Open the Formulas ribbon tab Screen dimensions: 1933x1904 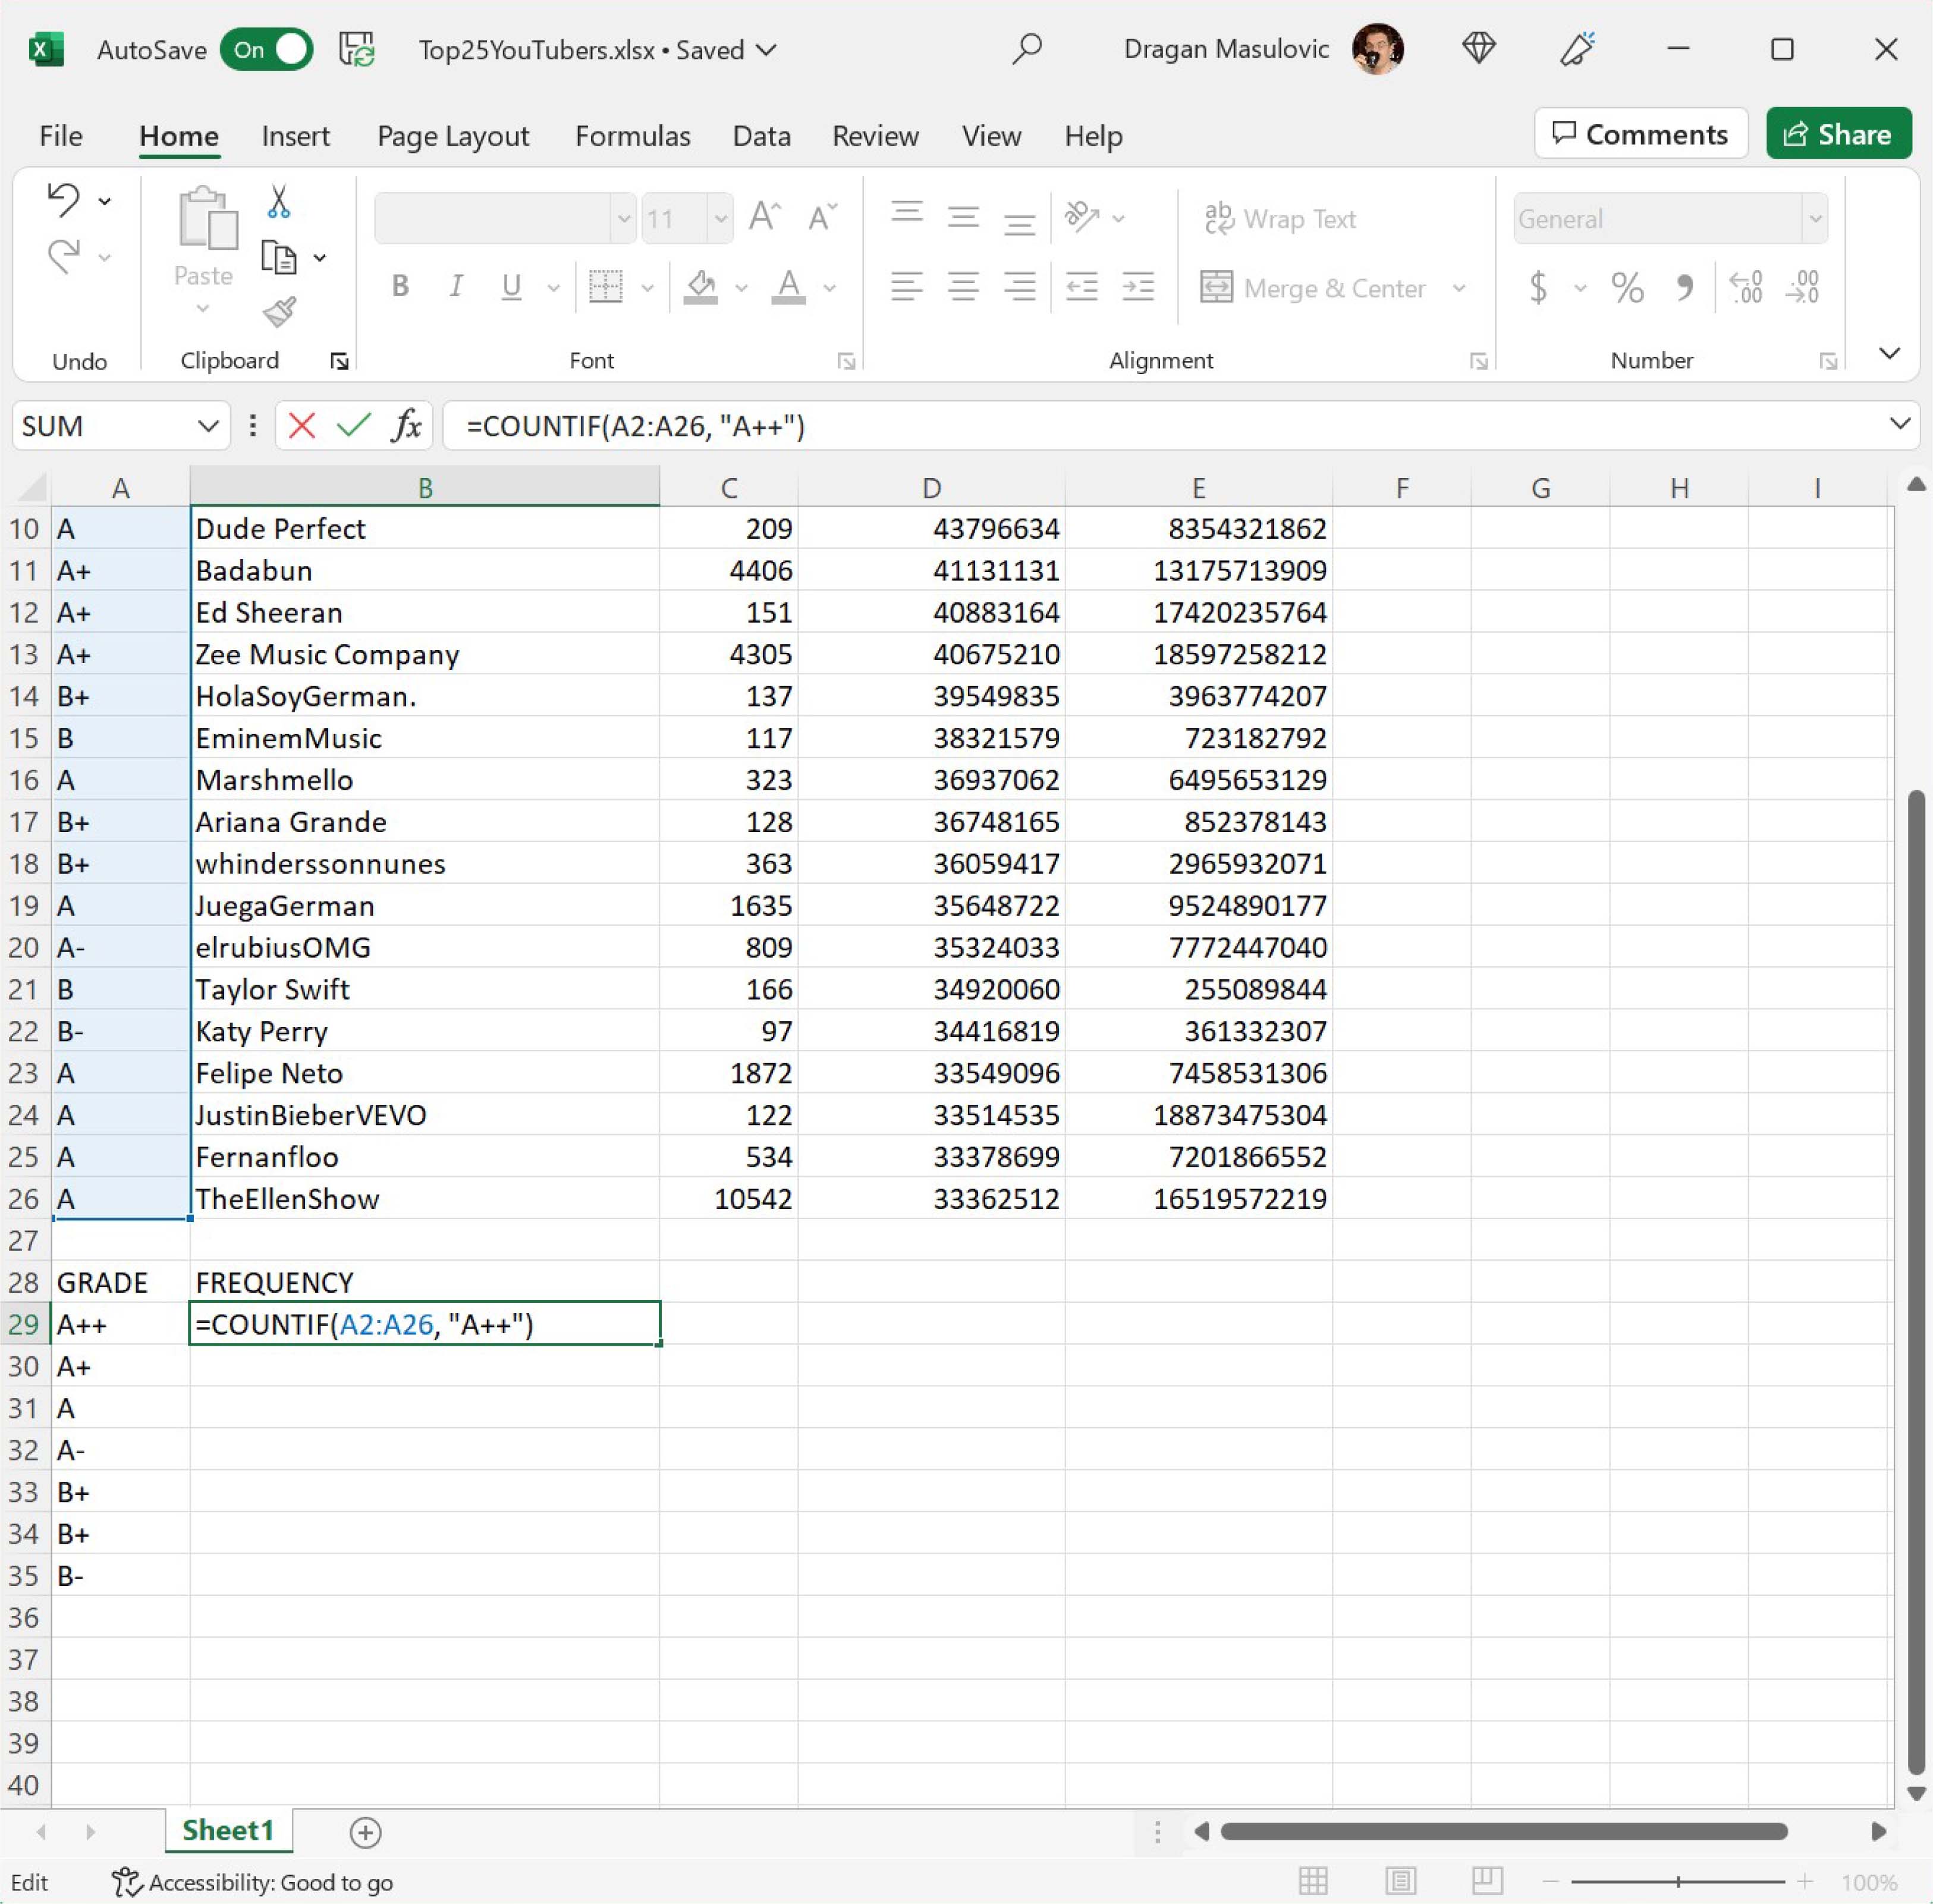pyautogui.click(x=632, y=136)
